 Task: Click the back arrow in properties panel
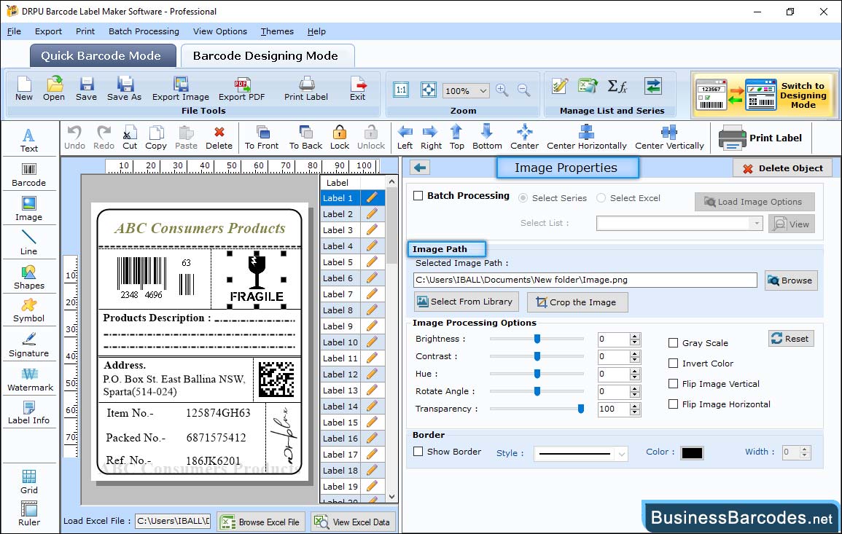[x=420, y=168]
